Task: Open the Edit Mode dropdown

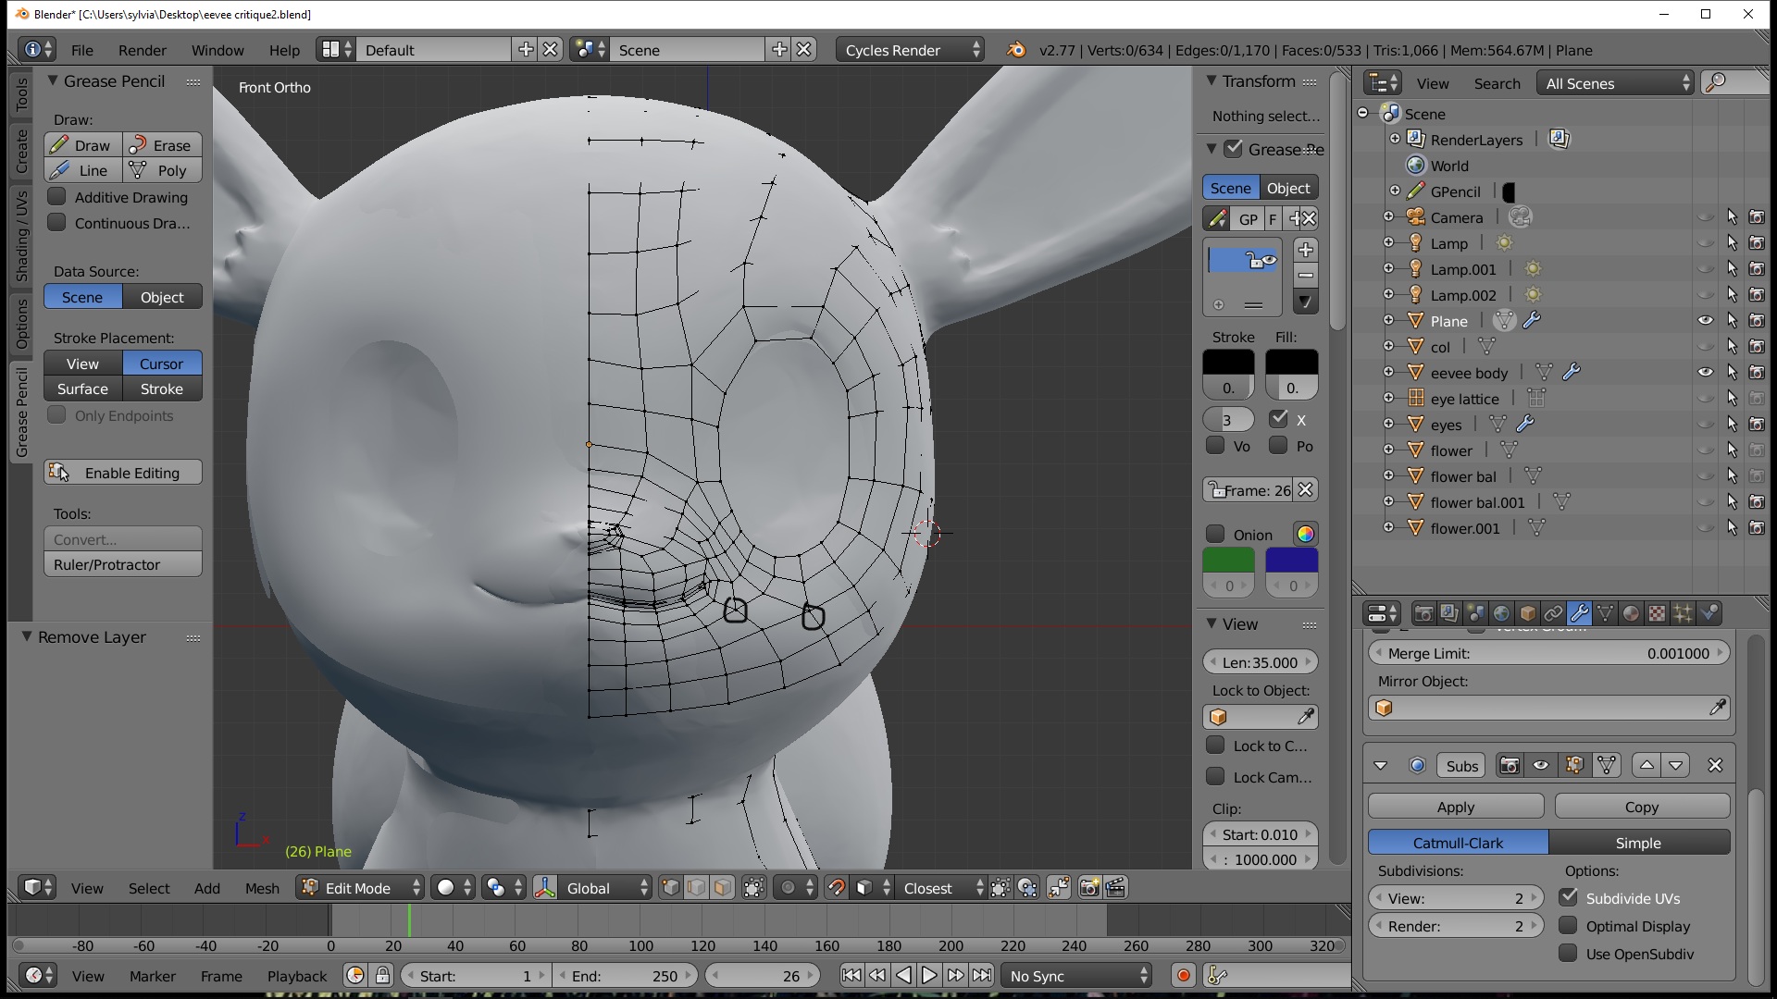Action: coord(361,888)
